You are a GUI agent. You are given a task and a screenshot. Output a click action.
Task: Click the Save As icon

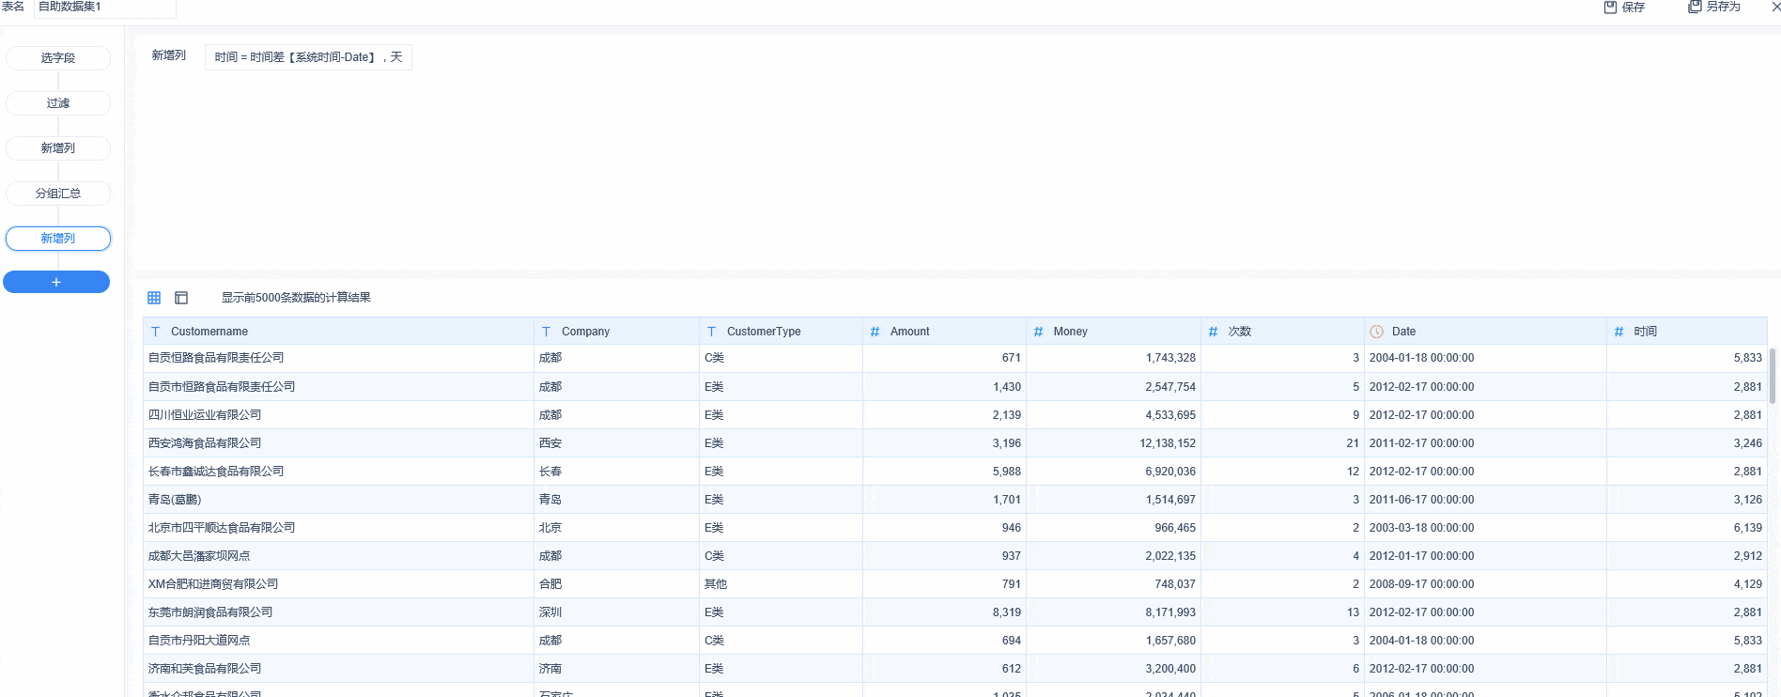[x=1695, y=7]
